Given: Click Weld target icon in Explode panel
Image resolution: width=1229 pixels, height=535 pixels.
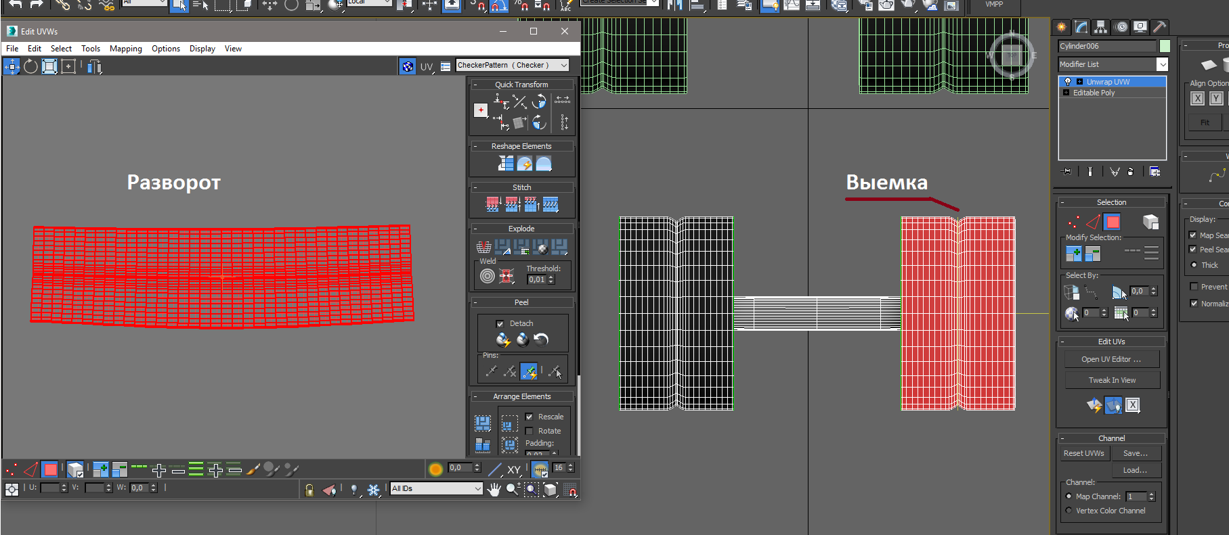Looking at the screenshot, I should click(487, 276).
